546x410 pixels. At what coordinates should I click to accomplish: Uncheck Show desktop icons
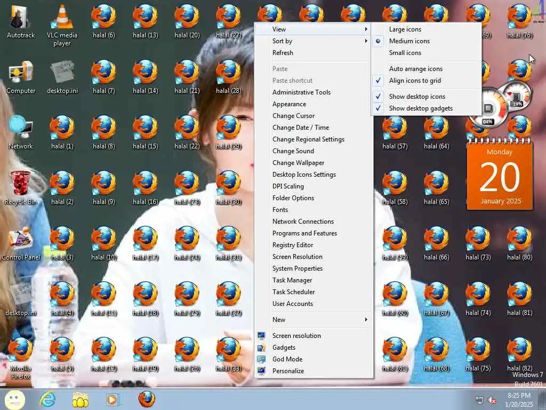click(x=427, y=97)
